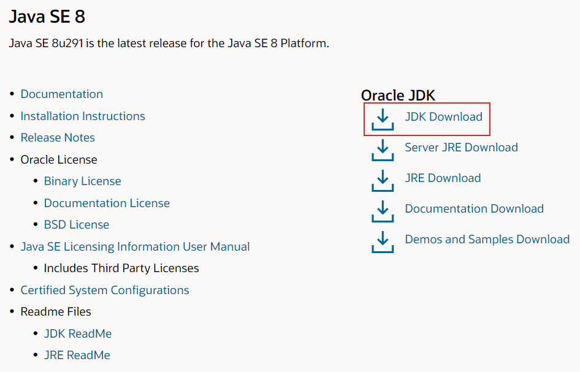Open the Binary License link
Viewport: 580px width, 372px height.
pos(82,181)
